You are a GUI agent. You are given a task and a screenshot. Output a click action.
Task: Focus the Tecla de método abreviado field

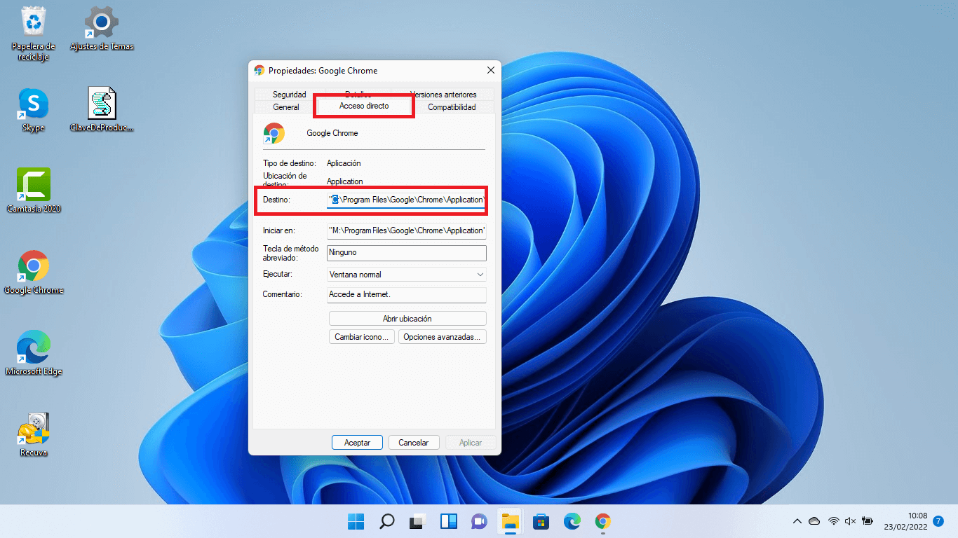(x=406, y=253)
